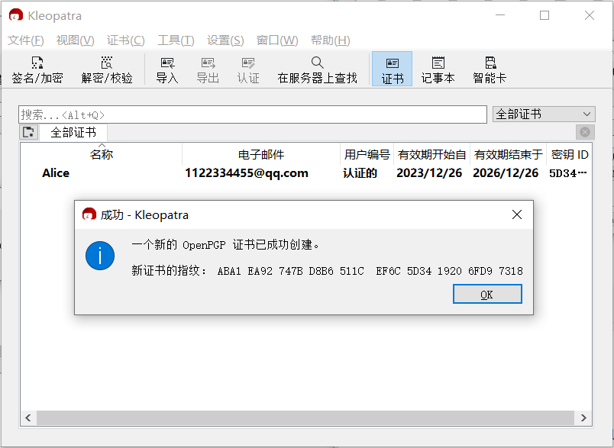Click the 2023/12/26 start date cell

[429, 173]
